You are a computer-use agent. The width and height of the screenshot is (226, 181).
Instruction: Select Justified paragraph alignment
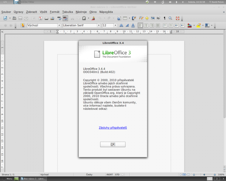click(158, 25)
